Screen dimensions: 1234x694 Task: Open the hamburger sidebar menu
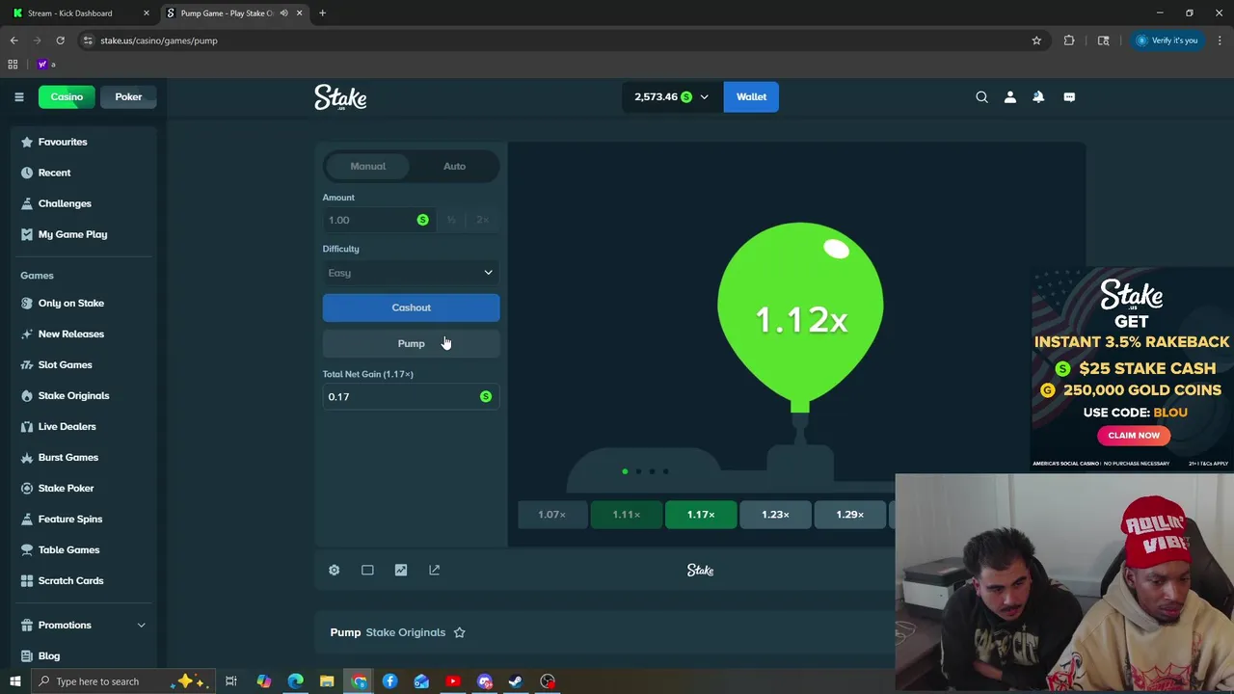coord(18,96)
